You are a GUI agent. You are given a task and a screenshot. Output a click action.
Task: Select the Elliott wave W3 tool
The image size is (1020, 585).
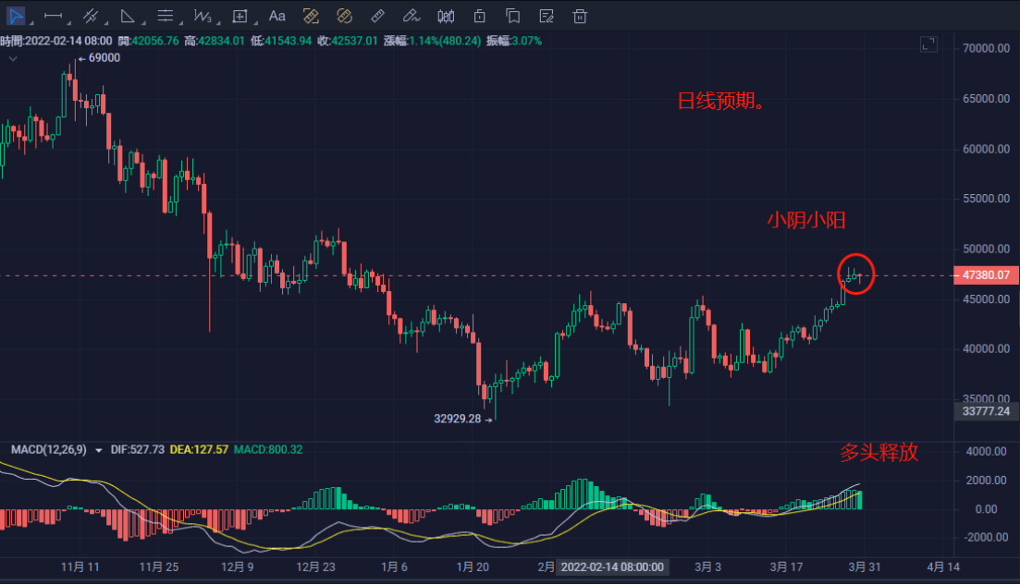tap(203, 16)
